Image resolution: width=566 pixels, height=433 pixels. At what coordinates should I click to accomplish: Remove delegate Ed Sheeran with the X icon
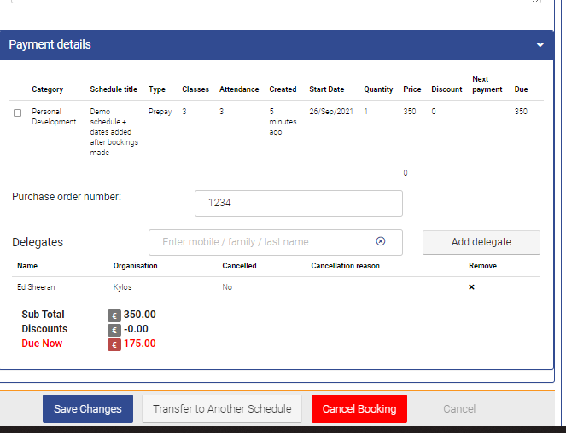click(471, 287)
